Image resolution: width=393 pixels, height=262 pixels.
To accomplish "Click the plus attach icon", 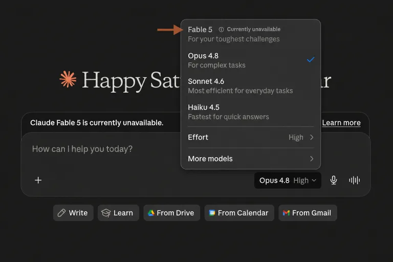I will tap(38, 180).
